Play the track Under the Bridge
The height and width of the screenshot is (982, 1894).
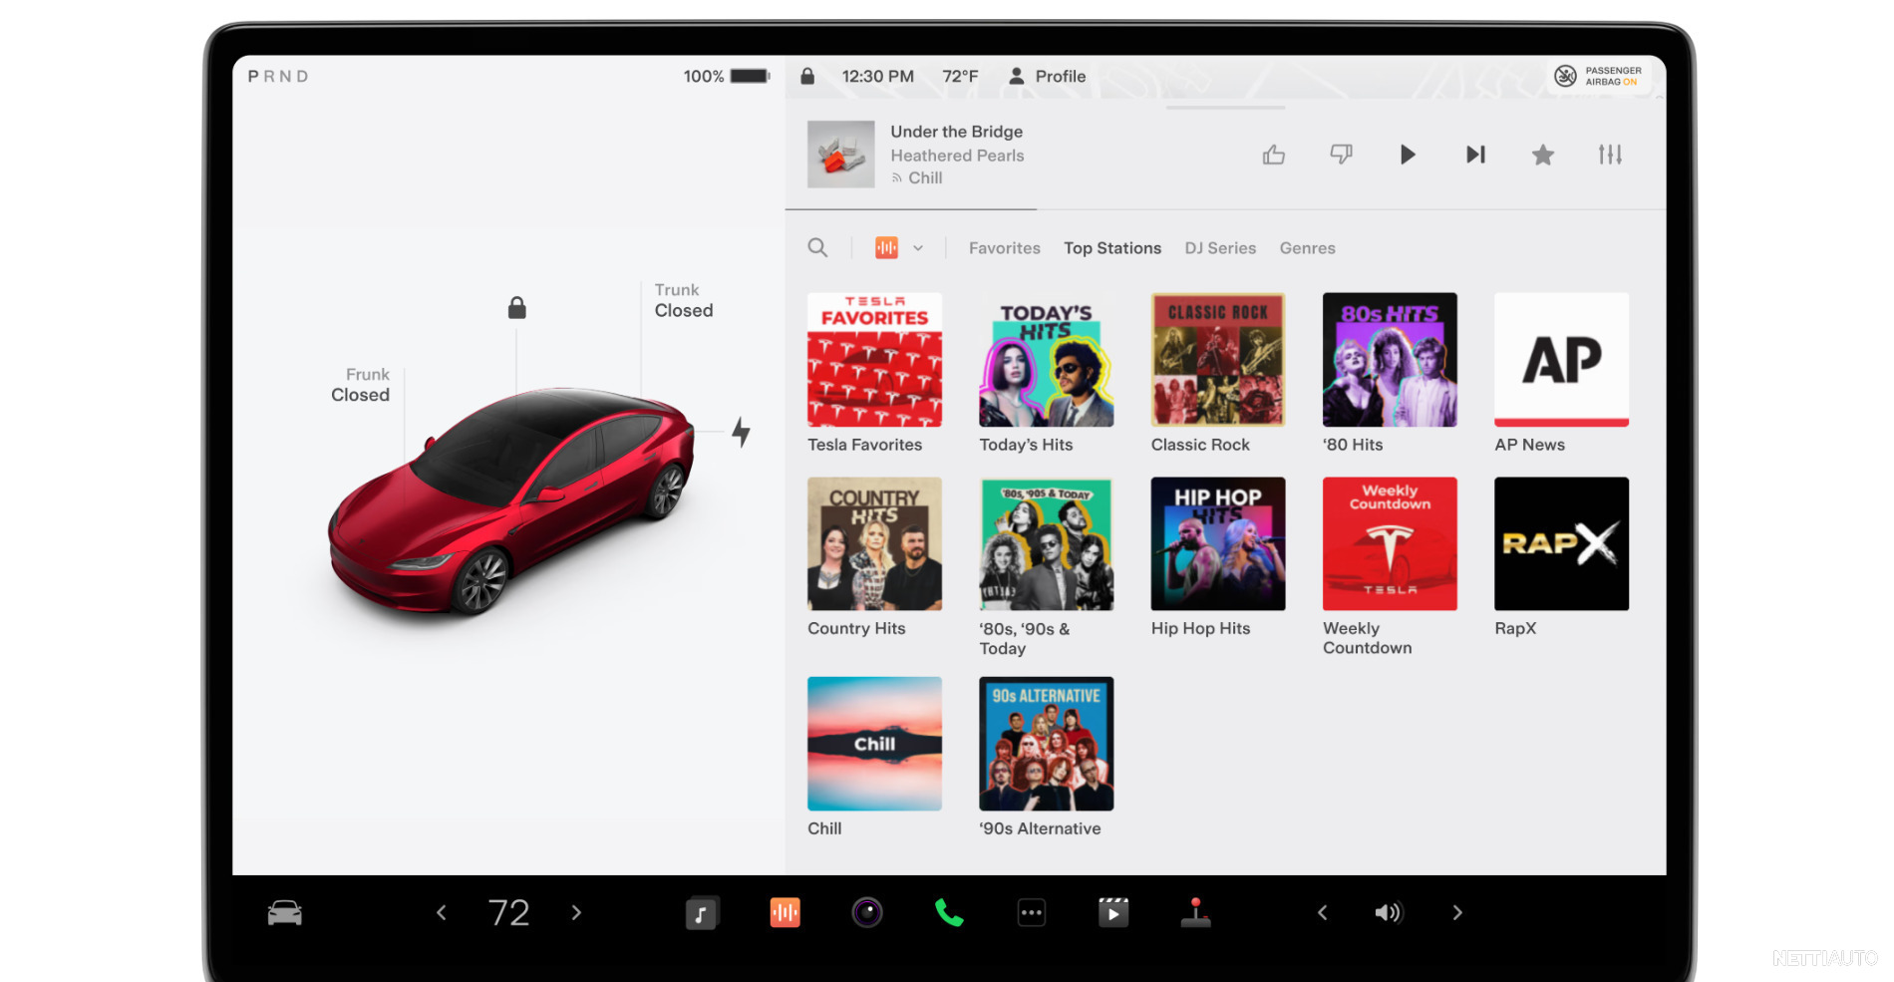(1408, 155)
